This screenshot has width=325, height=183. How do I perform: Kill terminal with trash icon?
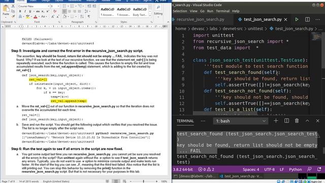pos(297,121)
